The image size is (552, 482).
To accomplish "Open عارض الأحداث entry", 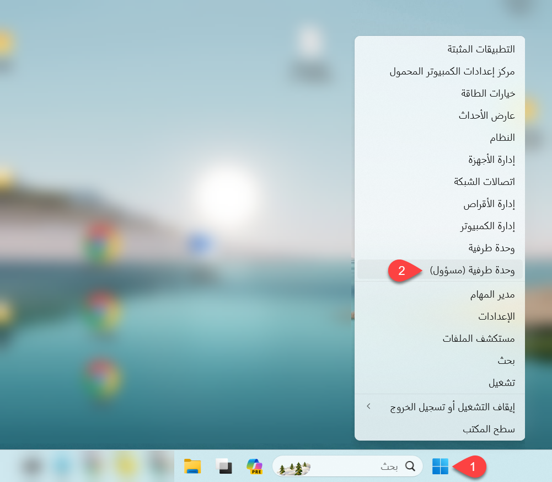I will coord(440,115).
